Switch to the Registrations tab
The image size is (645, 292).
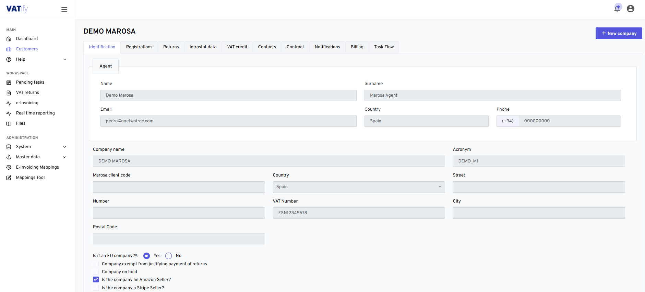(139, 47)
